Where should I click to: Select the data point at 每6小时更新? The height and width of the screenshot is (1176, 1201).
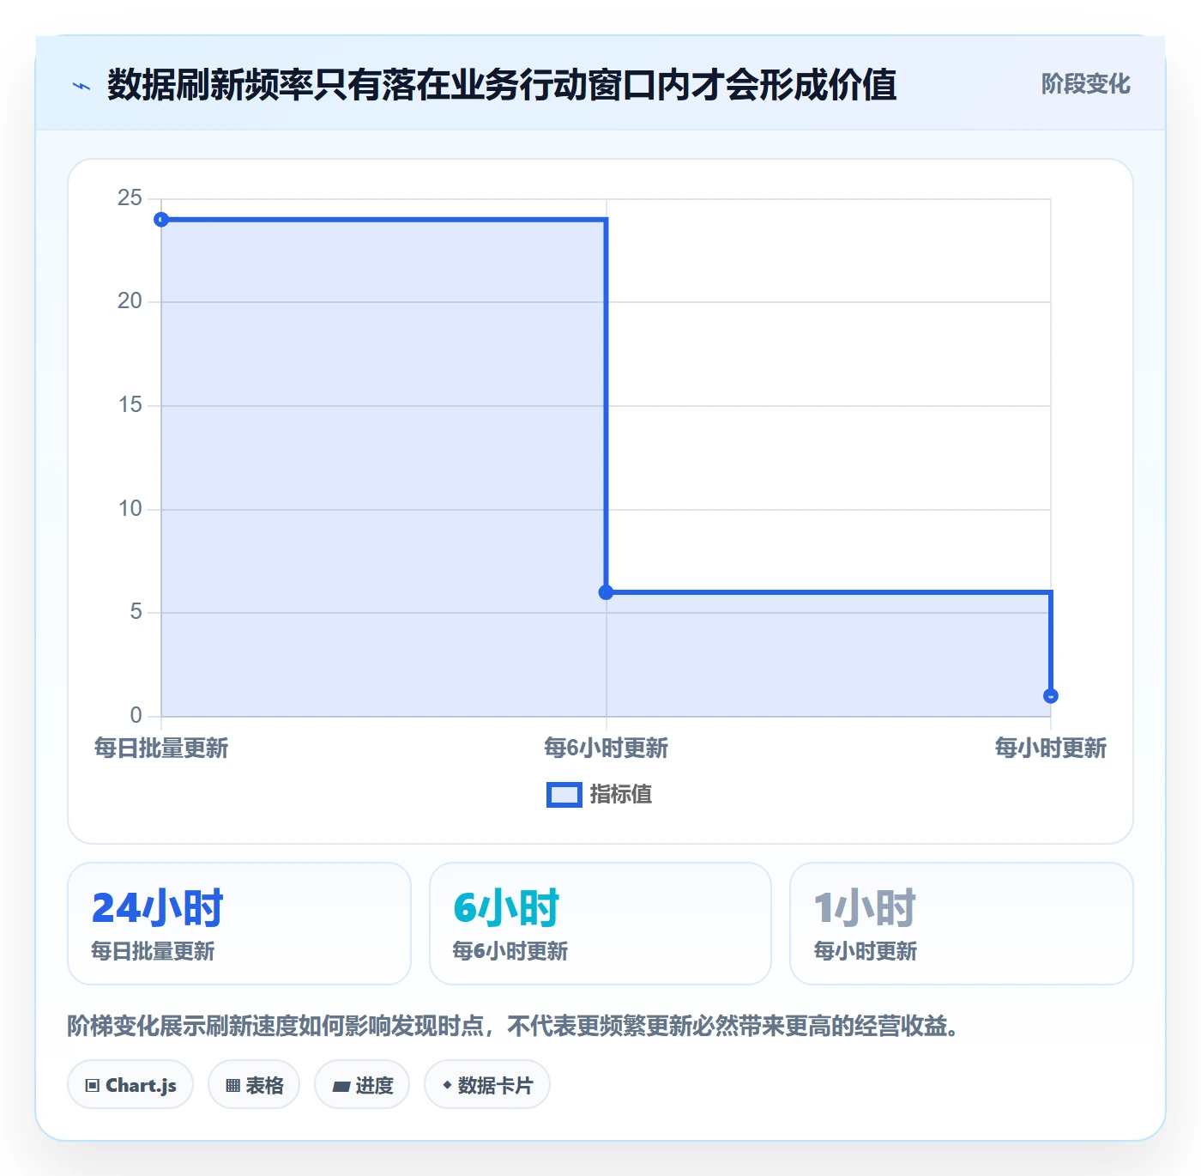point(606,592)
